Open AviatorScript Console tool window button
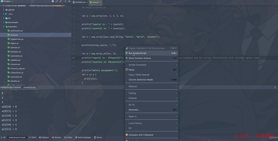The image size is (278, 141). click(17, 137)
